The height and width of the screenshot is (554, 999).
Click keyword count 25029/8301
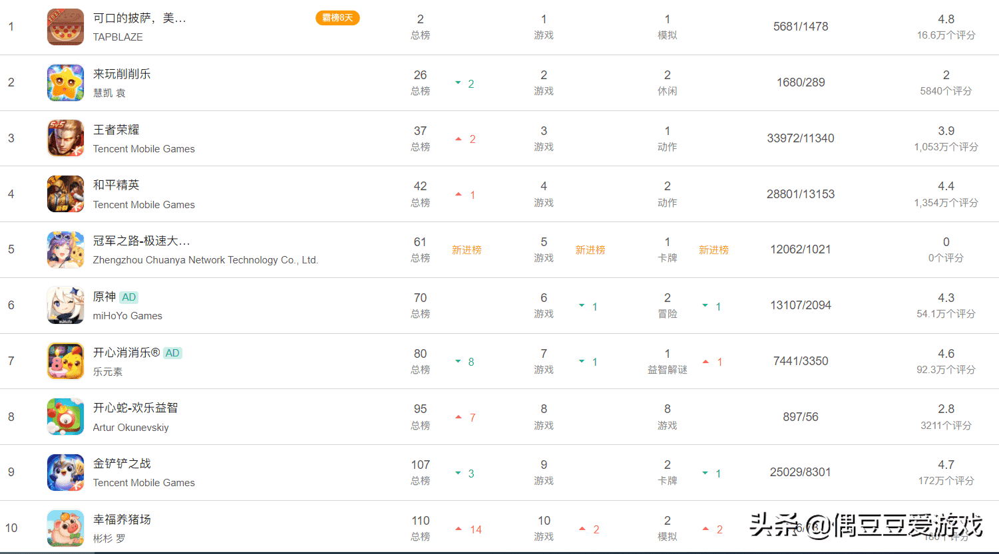click(x=801, y=472)
